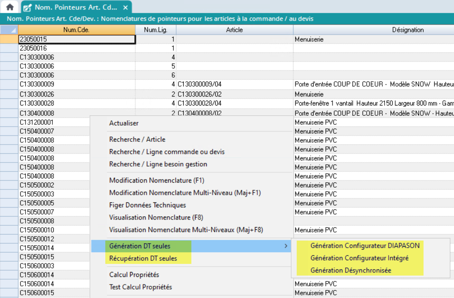Expand the Génération DT seules submenu arrow
This screenshot has height=298, width=454.
285,246
